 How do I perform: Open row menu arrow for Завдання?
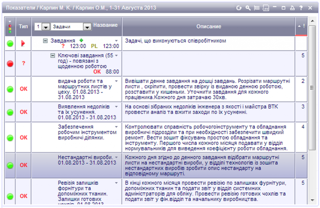tap(116, 41)
